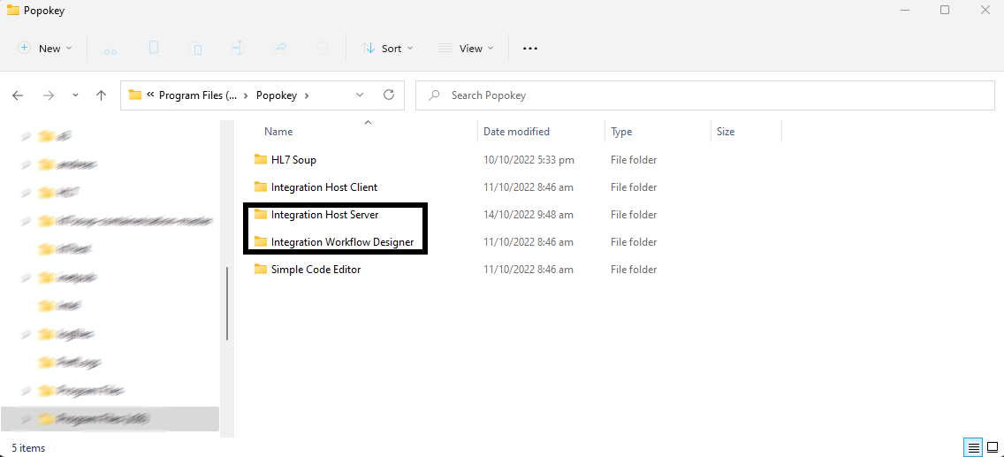This screenshot has width=1004, height=457.
Task: Click the Integration Workflow Designer folder icon
Action: [260, 242]
